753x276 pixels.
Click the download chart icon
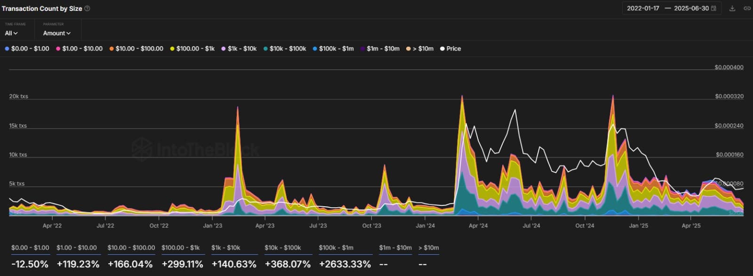click(x=732, y=8)
